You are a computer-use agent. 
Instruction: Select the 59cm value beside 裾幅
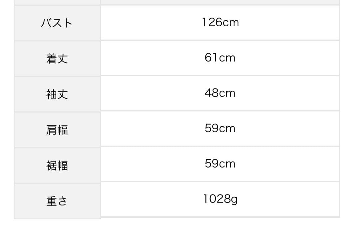tap(220, 164)
